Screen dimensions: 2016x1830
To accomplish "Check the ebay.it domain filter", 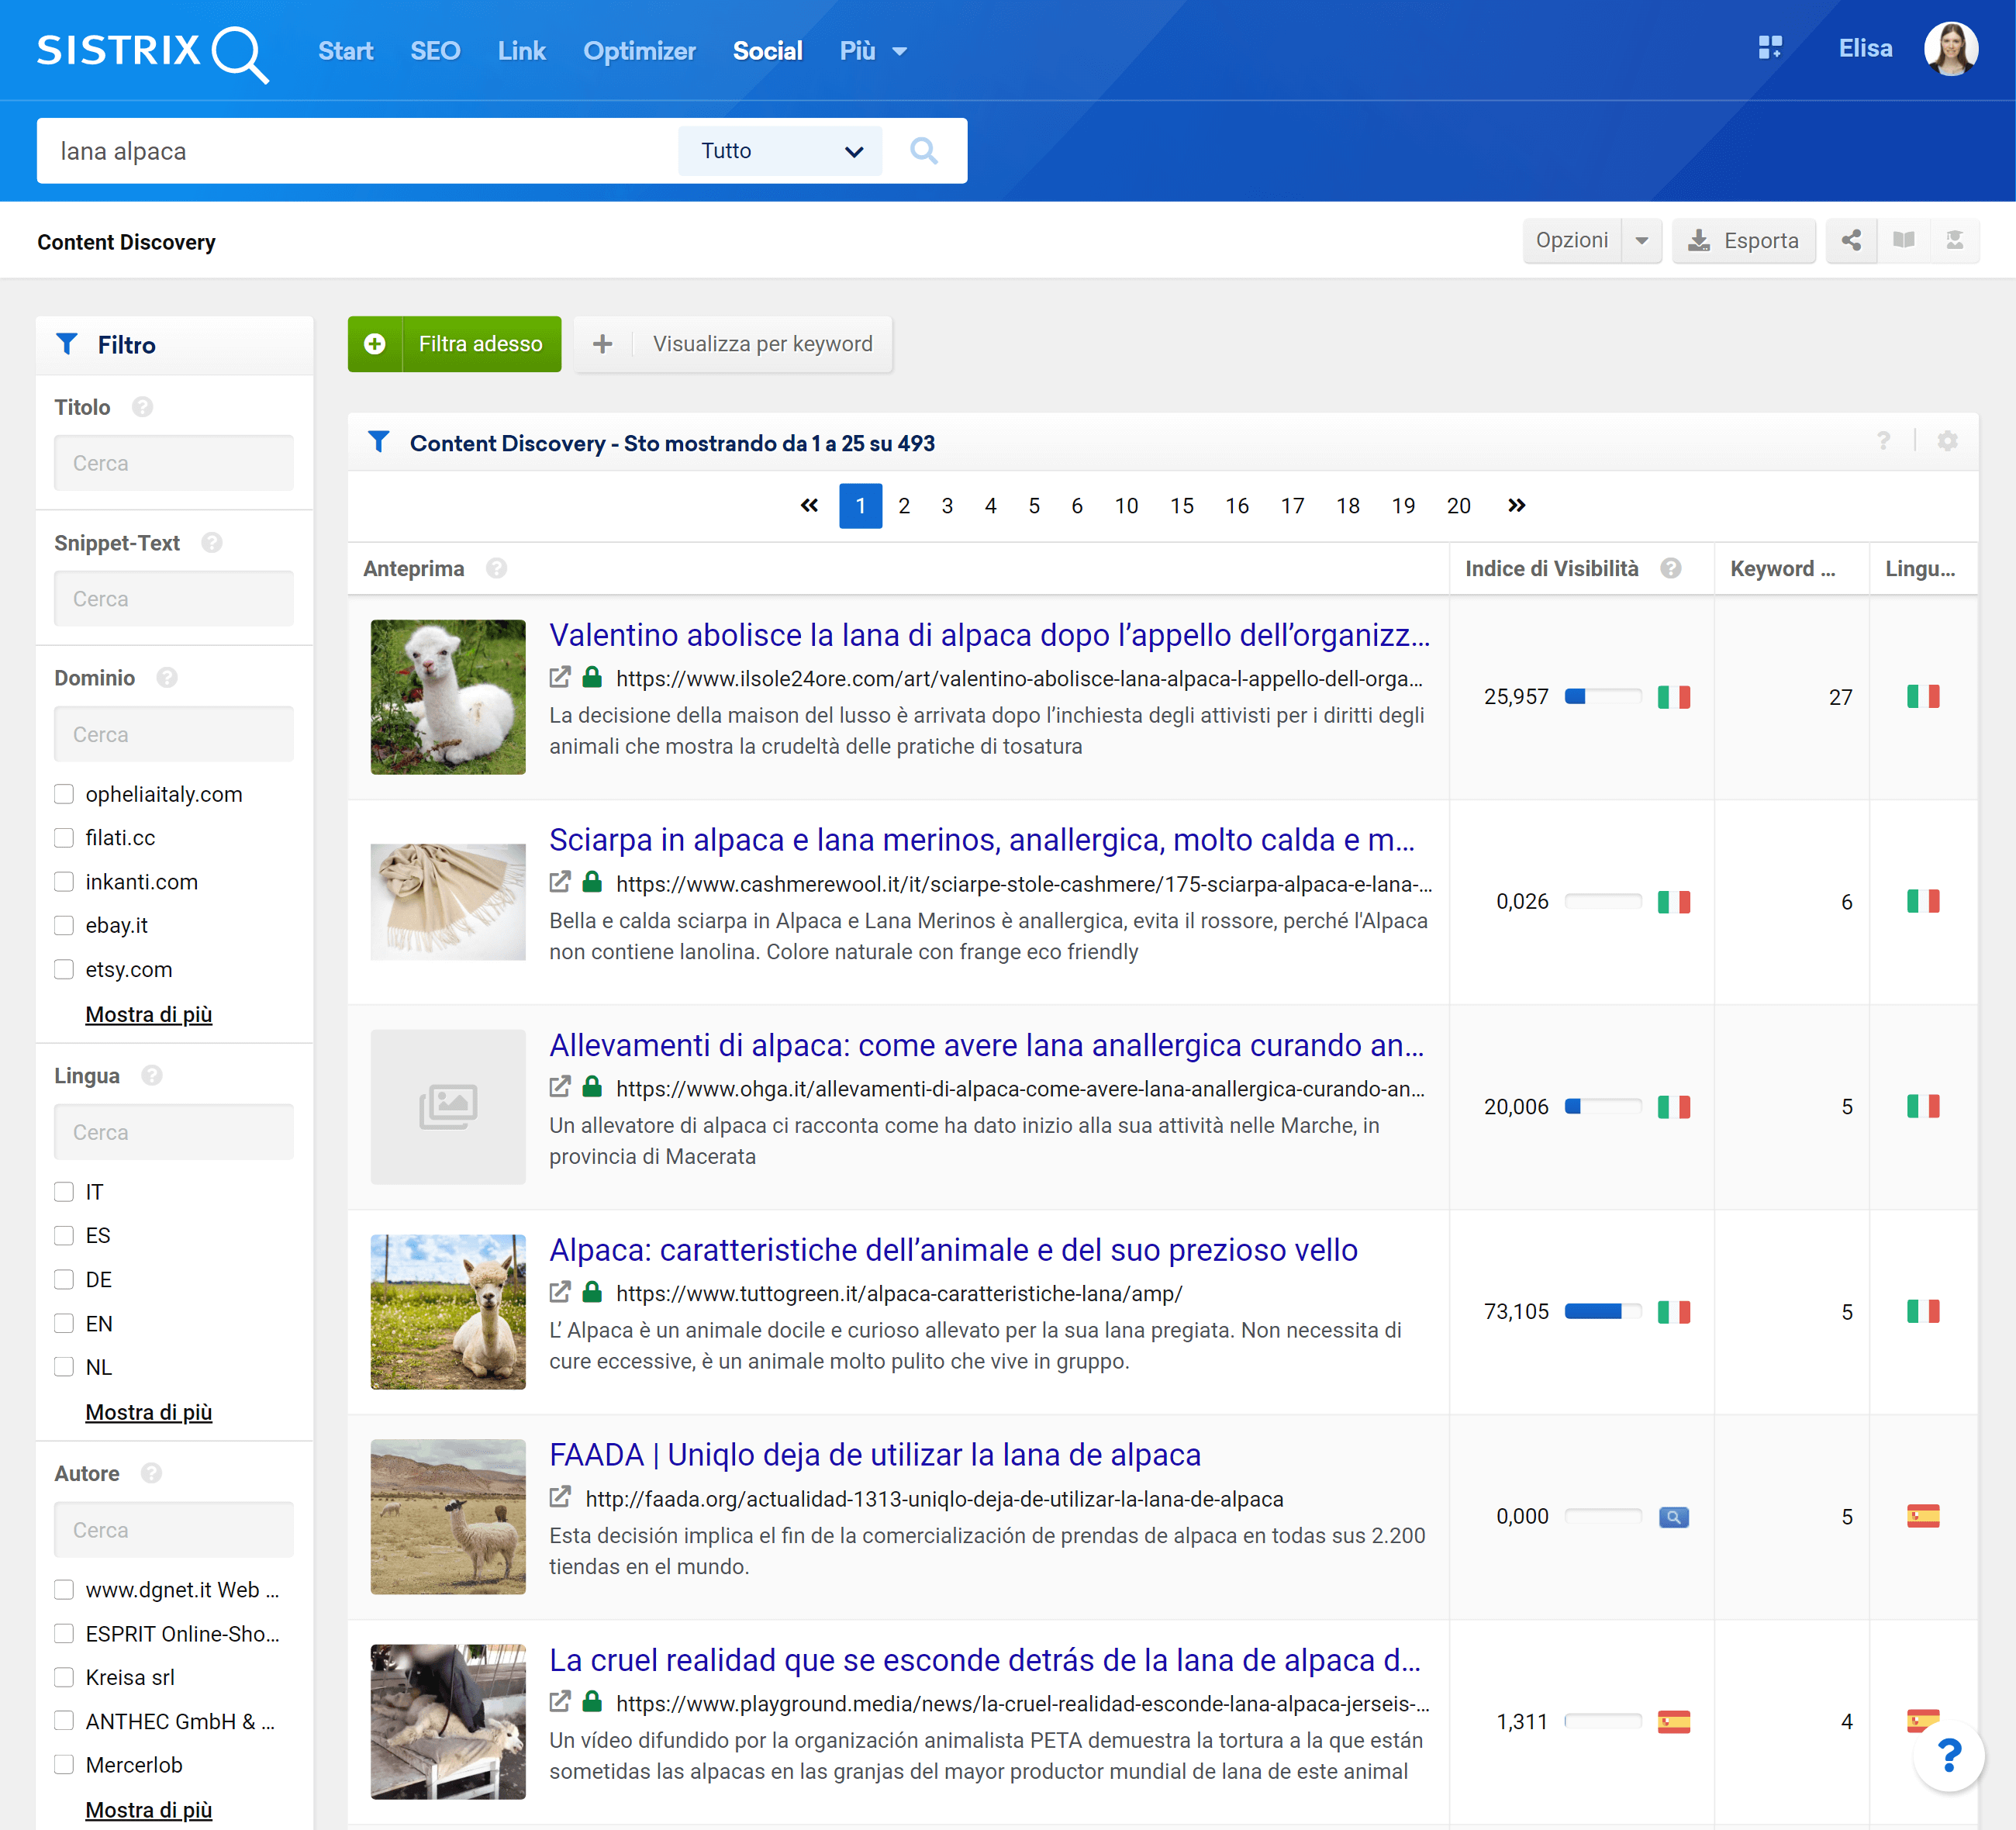I will pos(64,926).
